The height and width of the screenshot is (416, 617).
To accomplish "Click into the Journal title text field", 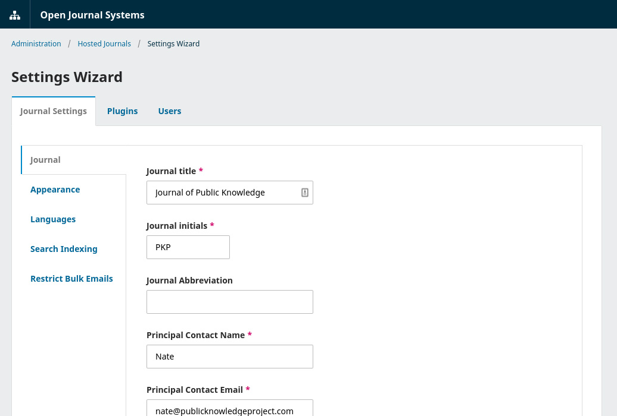I will click(223, 193).
